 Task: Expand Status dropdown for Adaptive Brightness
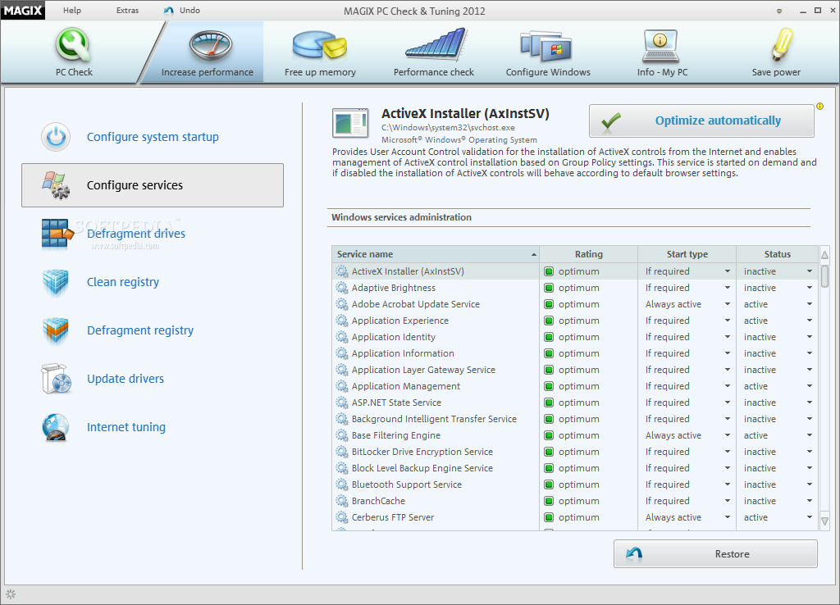tap(810, 288)
